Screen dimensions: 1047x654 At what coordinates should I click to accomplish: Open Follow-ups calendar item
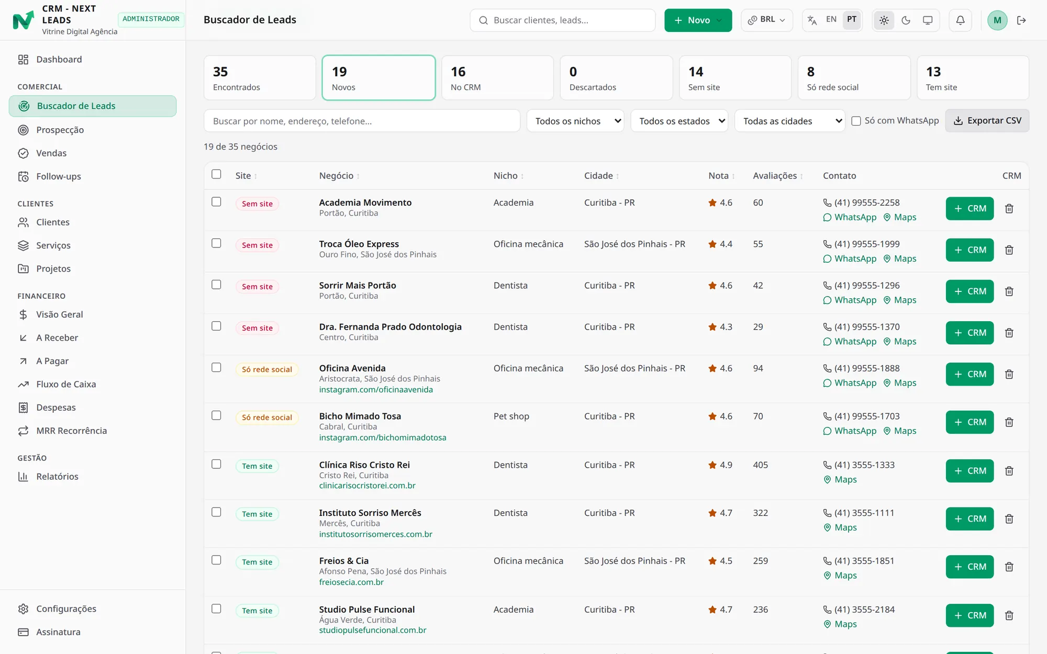coord(93,176)
